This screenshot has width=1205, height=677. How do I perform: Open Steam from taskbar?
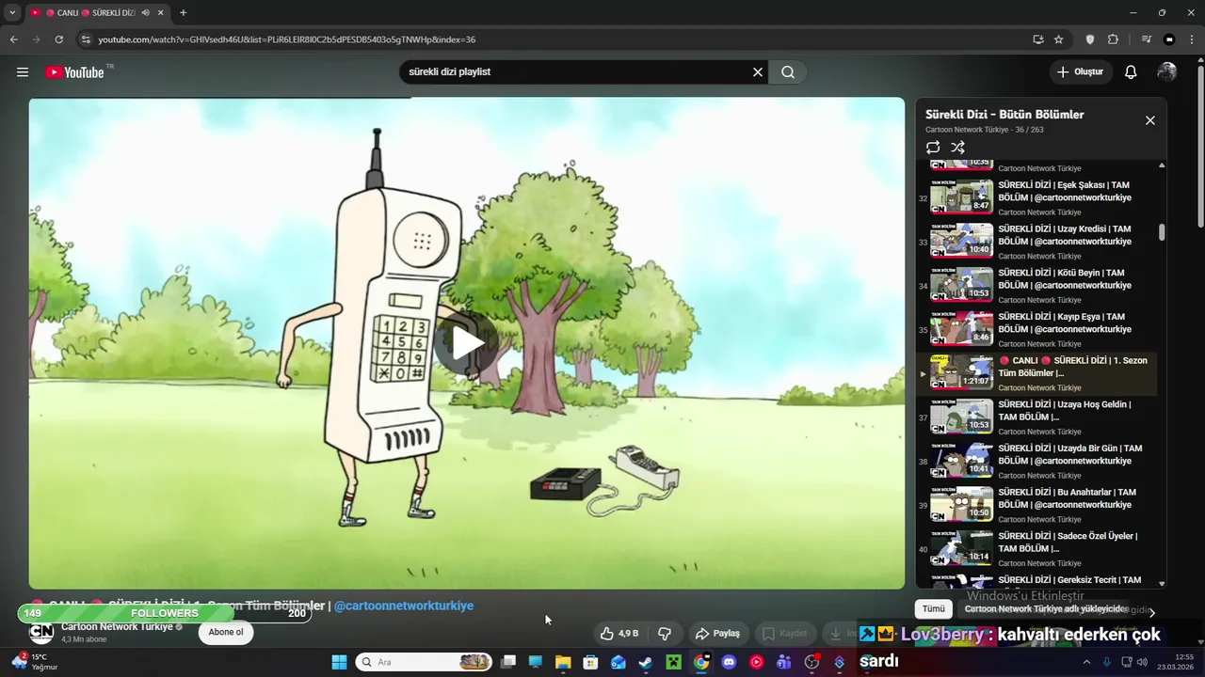[x=646, y=662]
